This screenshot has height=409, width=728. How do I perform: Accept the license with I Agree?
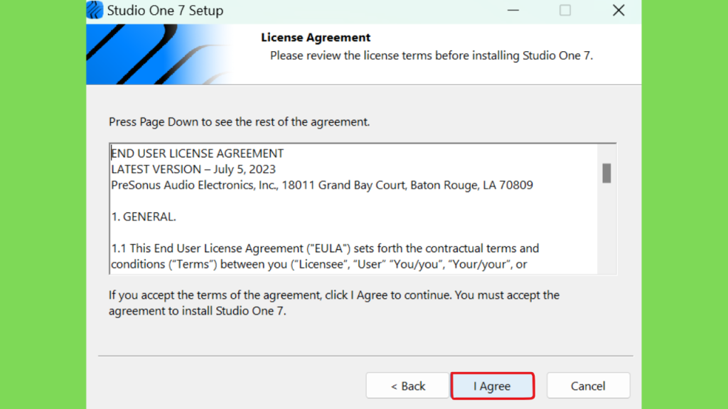point(492,386)
